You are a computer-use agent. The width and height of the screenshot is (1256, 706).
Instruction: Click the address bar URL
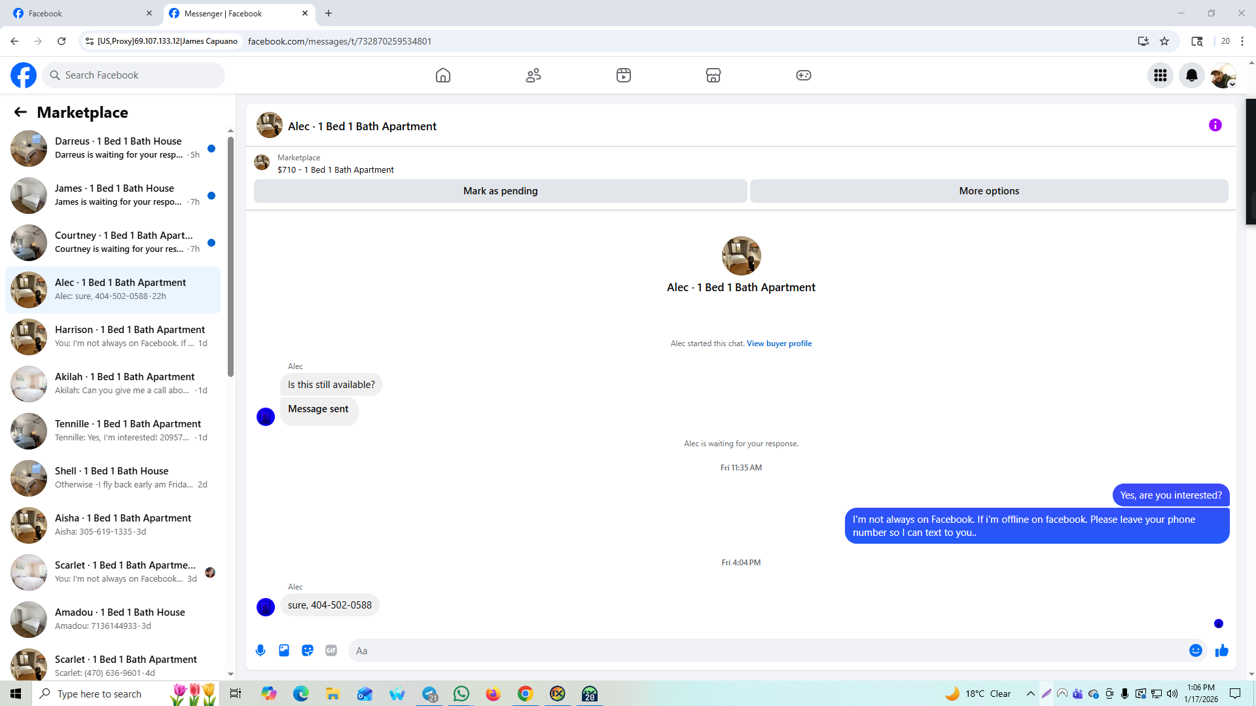(x=340, y=41)
